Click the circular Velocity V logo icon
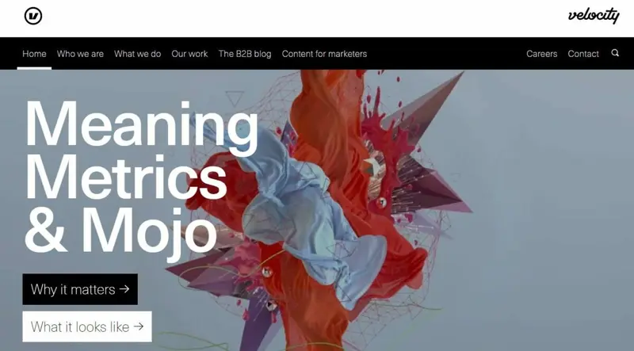The height and width of the screenshot is (351, 634). [x=33, y=16]
